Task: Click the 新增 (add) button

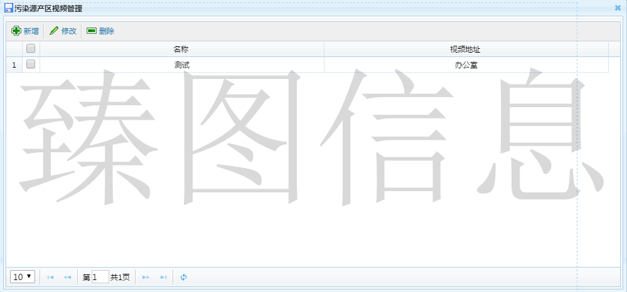Action: [25, 31]
